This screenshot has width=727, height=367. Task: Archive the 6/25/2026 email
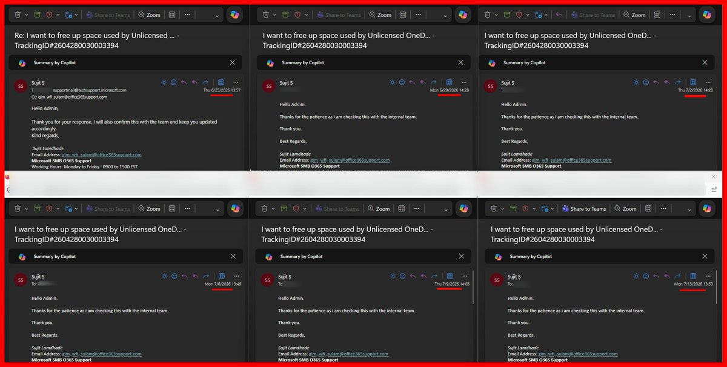pos(38,15)
